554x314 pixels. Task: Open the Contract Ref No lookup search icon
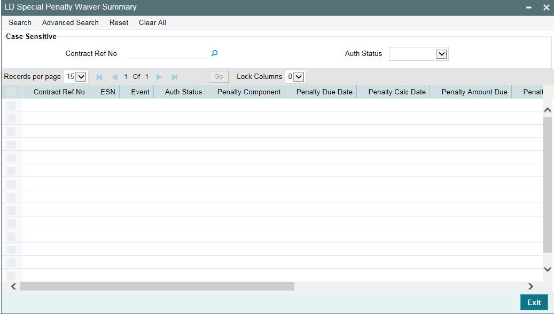tap(214, 53)
